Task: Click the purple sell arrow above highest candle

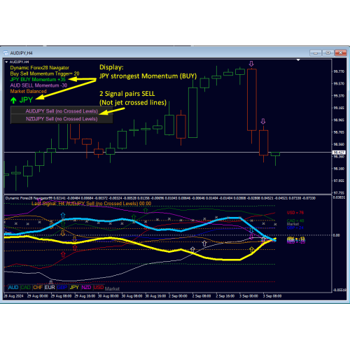Action: [251, 64]
